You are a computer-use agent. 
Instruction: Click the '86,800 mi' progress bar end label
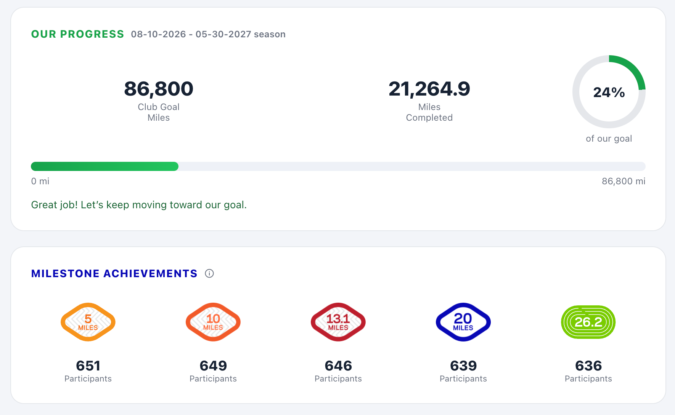tap(624, 181)
